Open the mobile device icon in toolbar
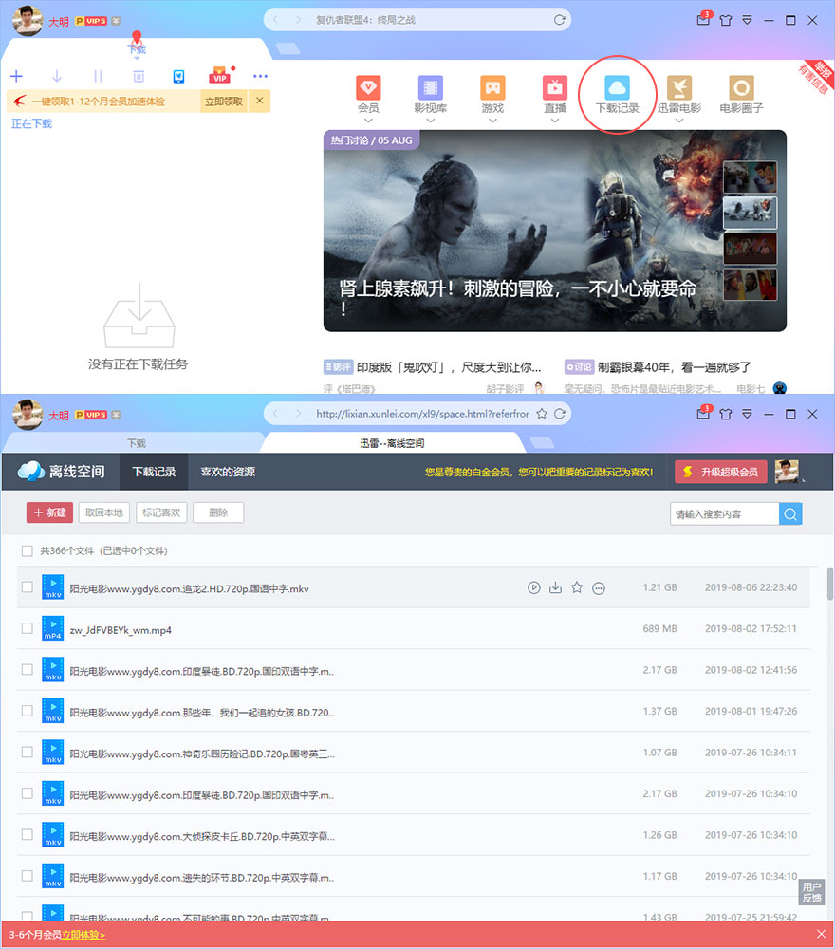Image resolution: width=835 pixels, height=949 pixels. 178,76
